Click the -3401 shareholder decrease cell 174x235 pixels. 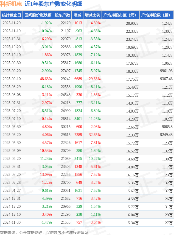78,119
